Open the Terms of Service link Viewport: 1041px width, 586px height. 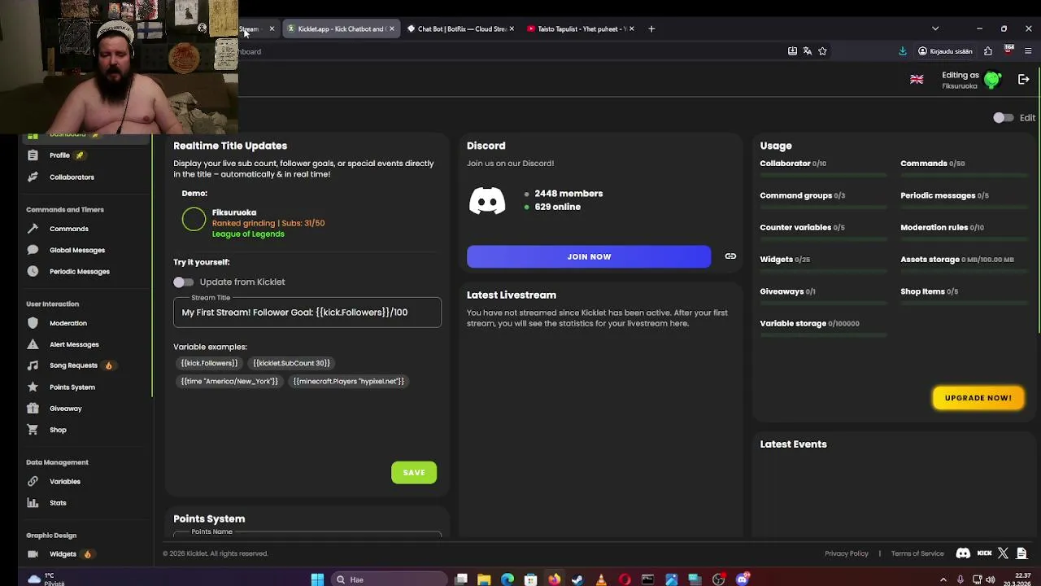[x=917, y=553]
